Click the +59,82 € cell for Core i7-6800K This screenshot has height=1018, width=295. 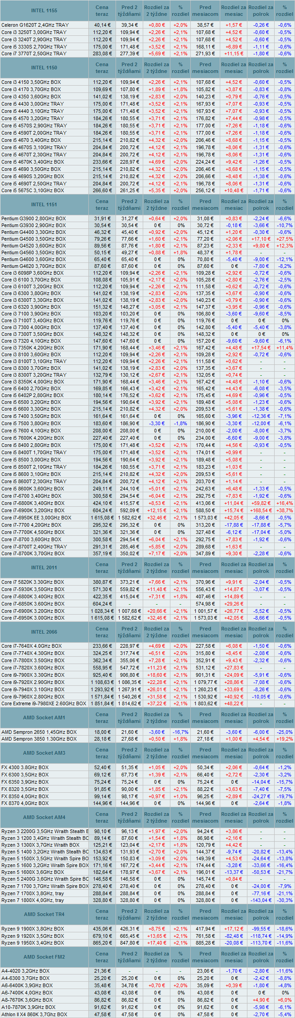(x=261, y=503)
